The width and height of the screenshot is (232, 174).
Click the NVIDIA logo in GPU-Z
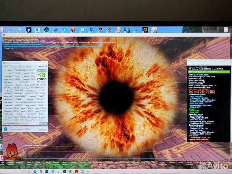42,76
